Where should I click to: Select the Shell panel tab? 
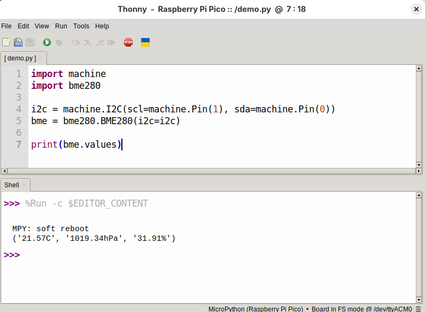point(12,185)
